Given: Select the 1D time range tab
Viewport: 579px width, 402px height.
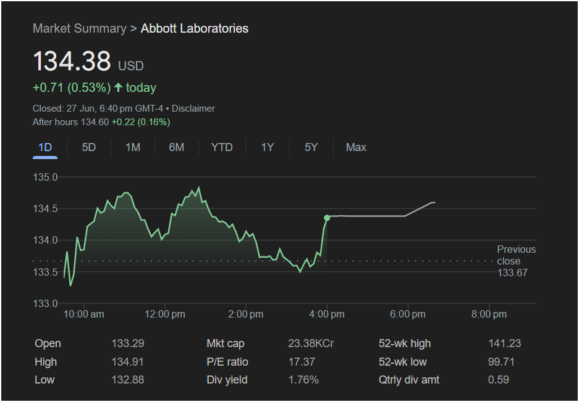Looking at the screenshot, I should tap(45, 147).
